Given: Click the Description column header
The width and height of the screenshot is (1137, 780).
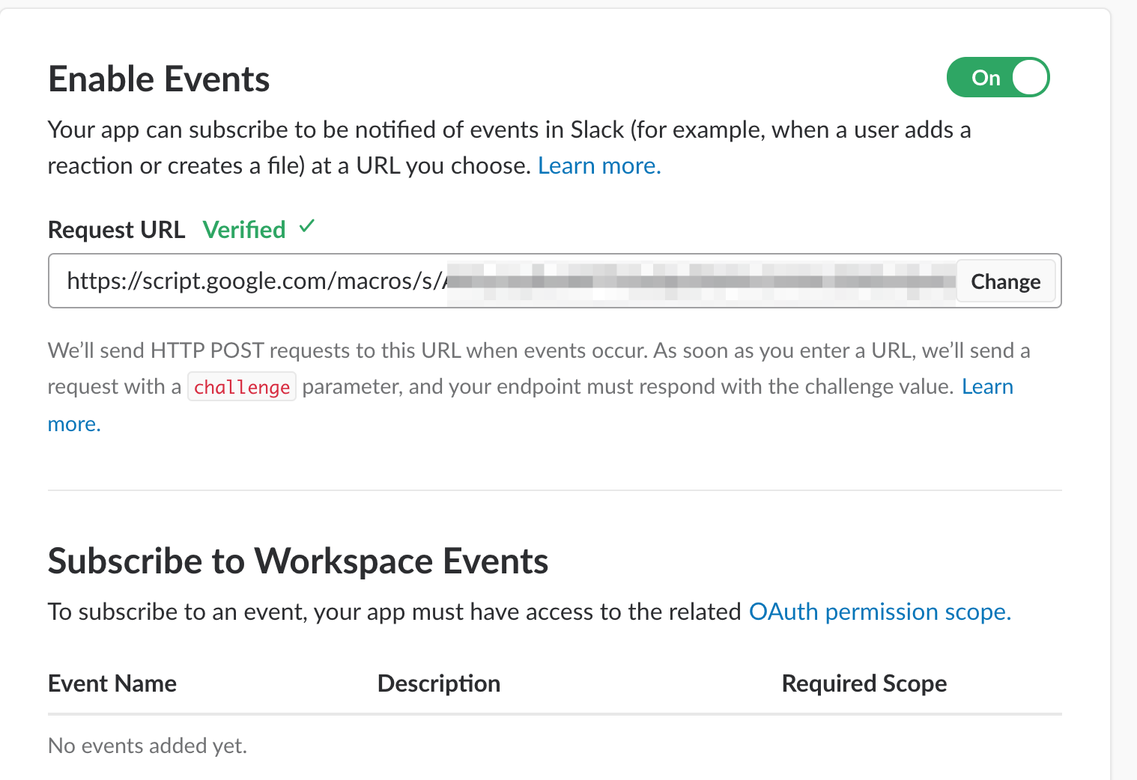Looking at the screenshot, I should tap(439, 683).
